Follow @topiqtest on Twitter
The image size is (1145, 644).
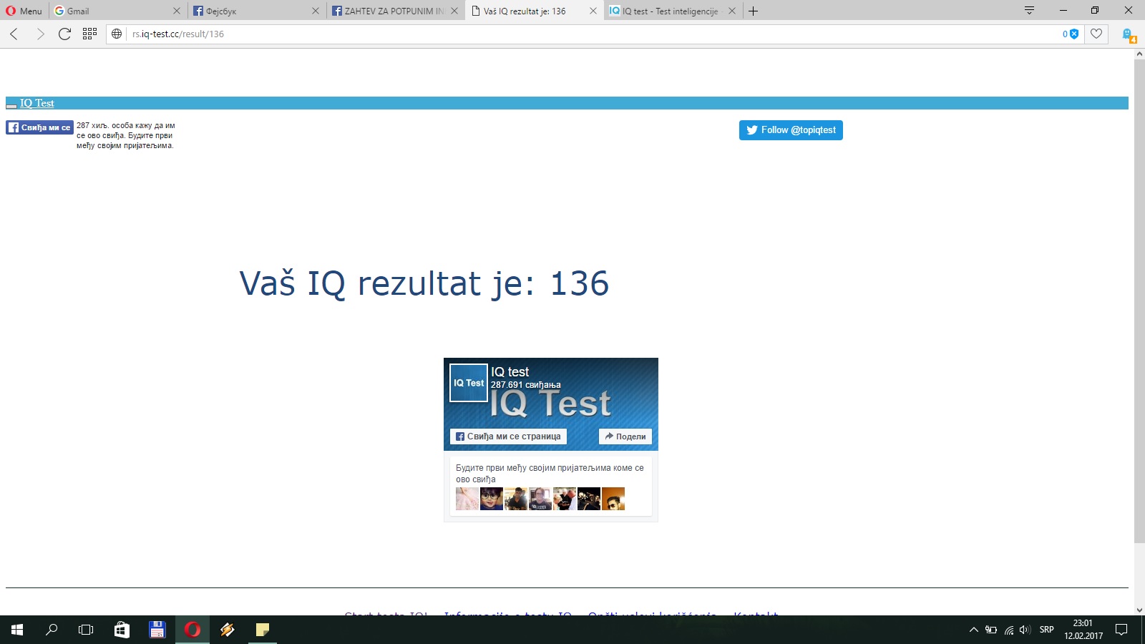coord(791,130)
